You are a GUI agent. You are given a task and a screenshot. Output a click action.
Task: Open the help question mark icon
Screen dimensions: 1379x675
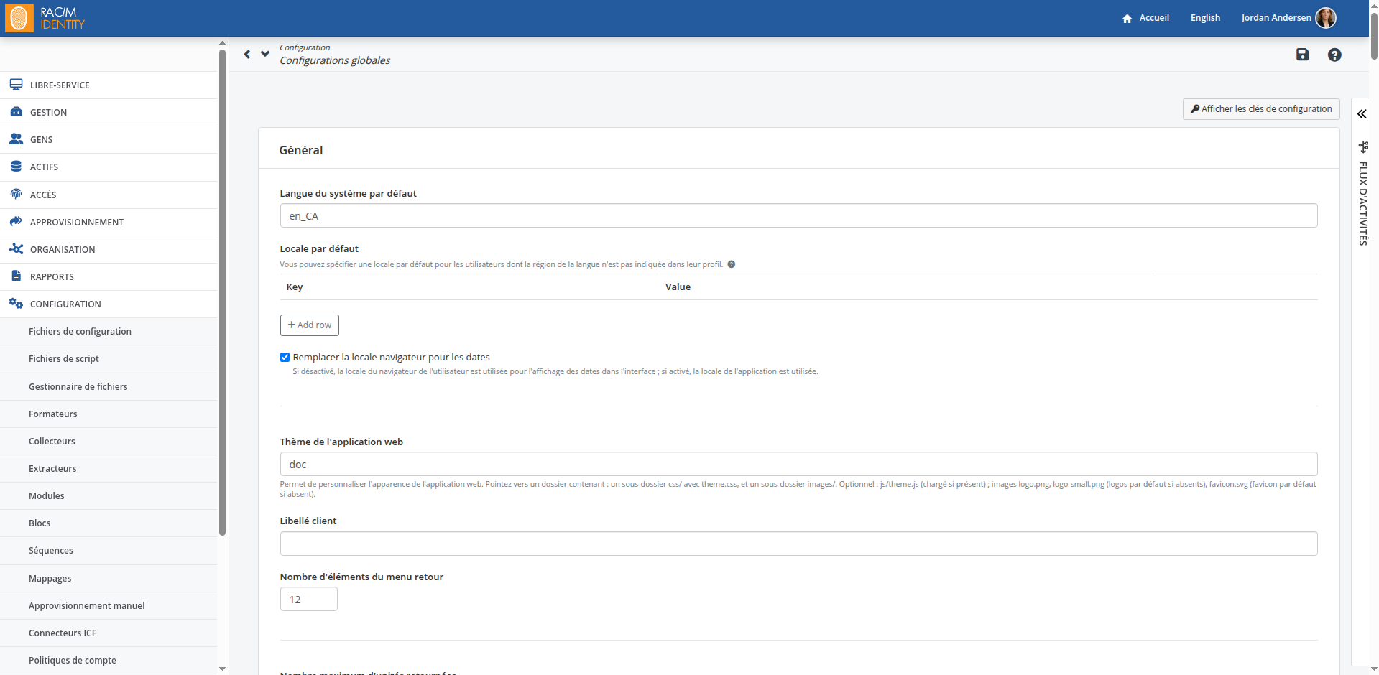pyautogui.click(x=1334, y=55)
